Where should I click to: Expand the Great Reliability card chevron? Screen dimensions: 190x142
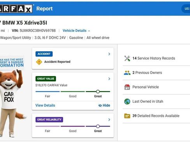pyautogui.click(x=109, y=119)
